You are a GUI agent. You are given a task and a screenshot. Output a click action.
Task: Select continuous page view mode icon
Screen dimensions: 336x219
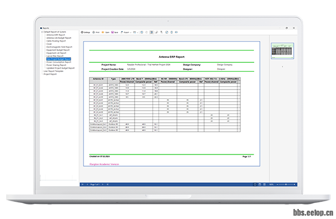260,185
